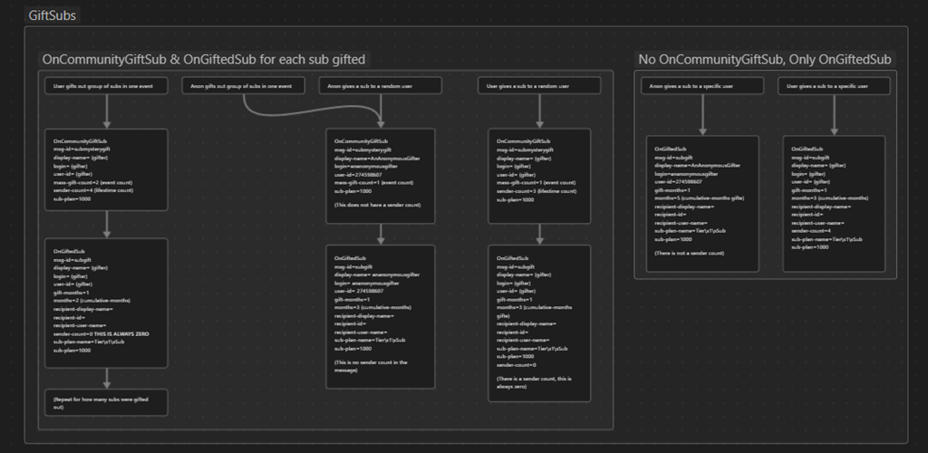Click the '(There is not a sender count)' note
Screen dimensions: 928x453
[x=689, y=253]
